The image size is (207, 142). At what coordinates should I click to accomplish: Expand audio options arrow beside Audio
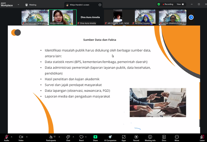[12, 137]
